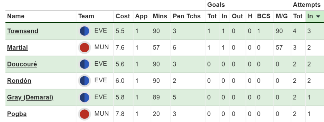The width and height of the screenshot is (324, 122).
Task: Click Townsend's Everton team badge icon
Action: coord(84,31)
